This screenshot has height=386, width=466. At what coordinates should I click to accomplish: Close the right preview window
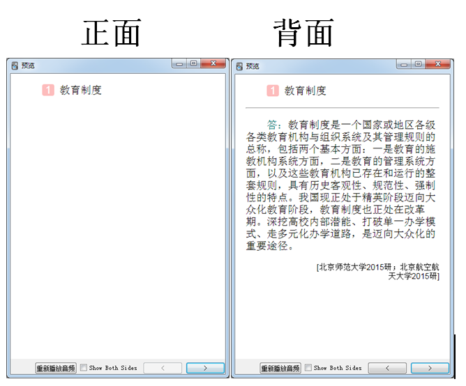[x=438, y=64]
